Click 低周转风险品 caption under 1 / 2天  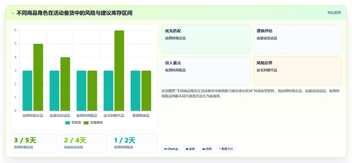click(124, 147)
